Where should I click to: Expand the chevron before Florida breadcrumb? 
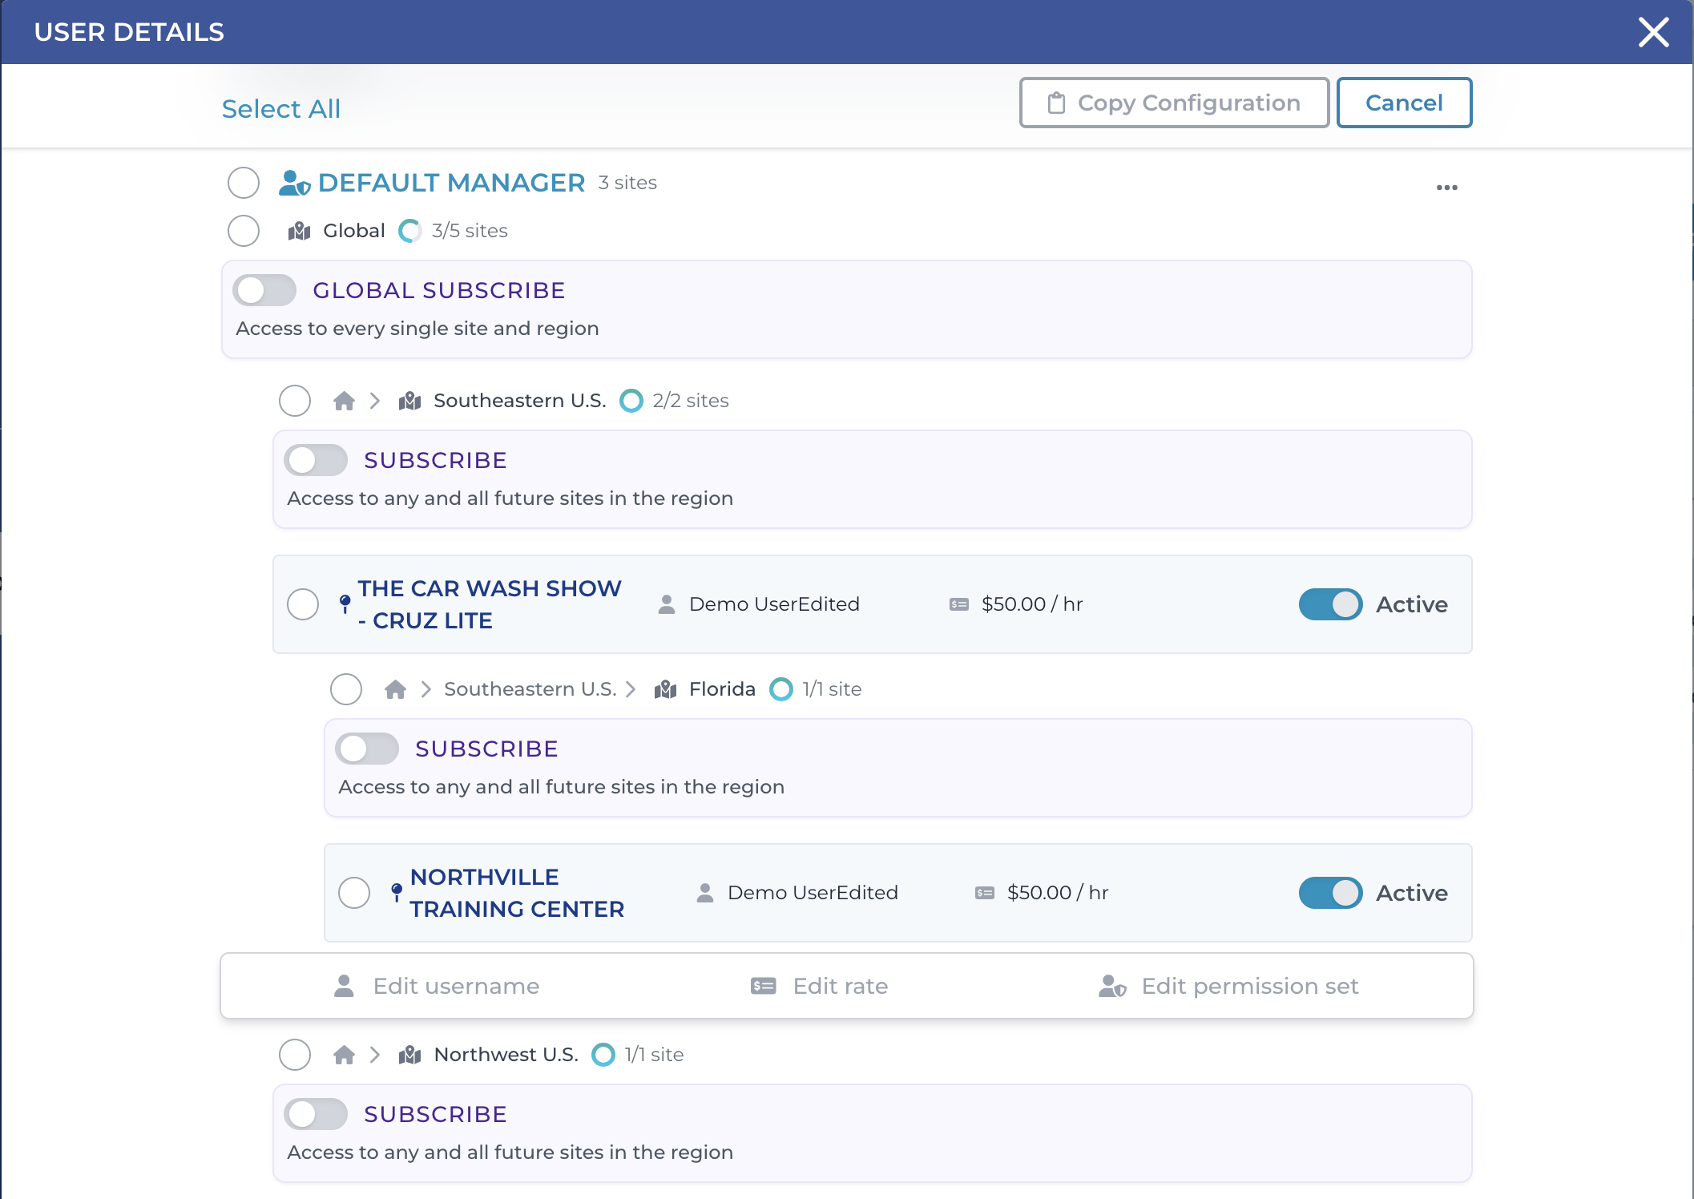(632, 689)
